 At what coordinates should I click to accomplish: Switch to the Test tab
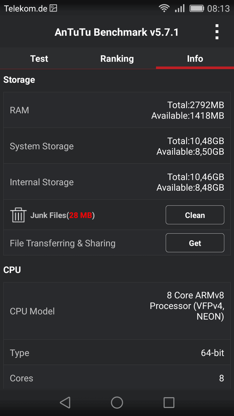tap(39, 59)
